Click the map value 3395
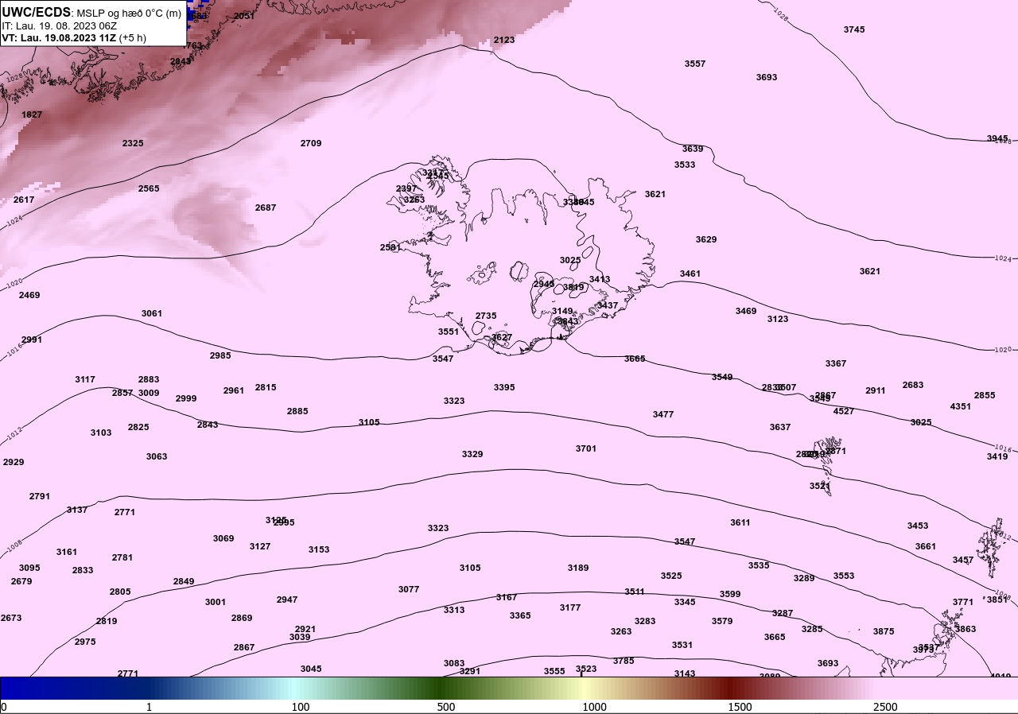Image resolution: width=1018 pixels, height=714 pixels. click(x=504, y=387)
